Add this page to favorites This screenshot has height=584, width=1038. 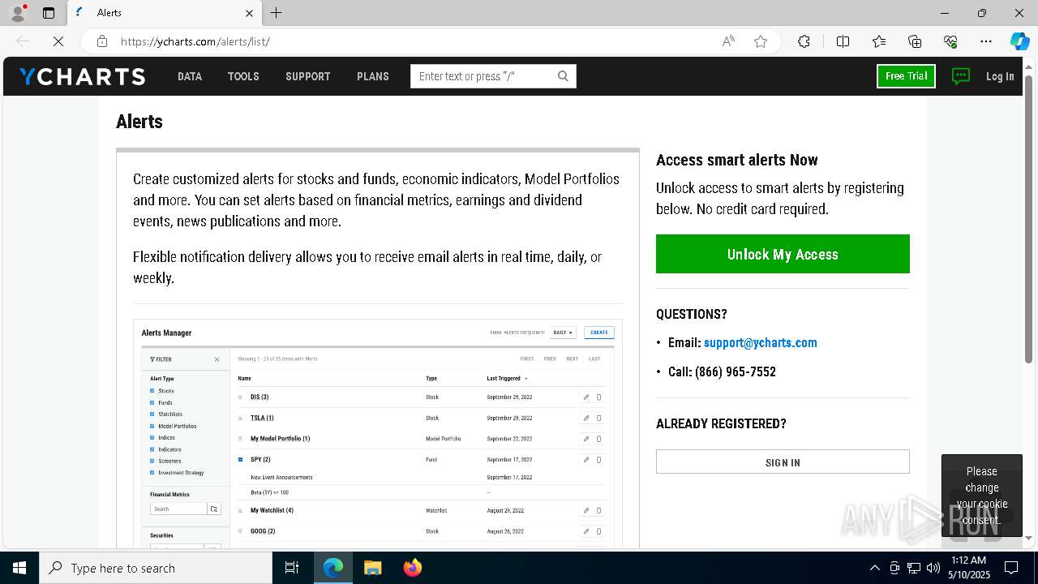pyautogui.click(x=761, y=41)
